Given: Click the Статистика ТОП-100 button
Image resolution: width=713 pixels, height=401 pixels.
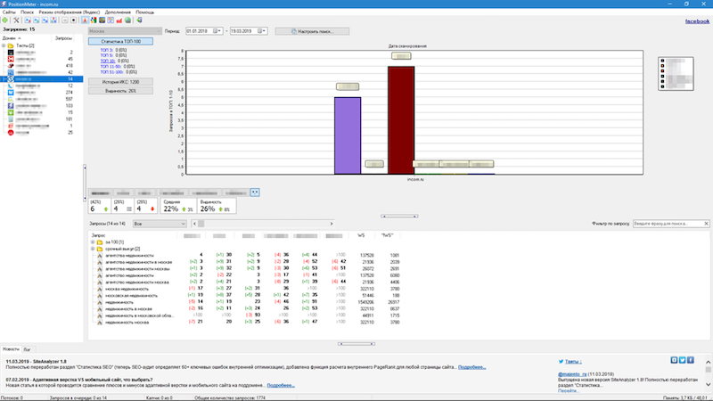Looking at the screenshot, I should pyautogui.click(x=120, y=41).
